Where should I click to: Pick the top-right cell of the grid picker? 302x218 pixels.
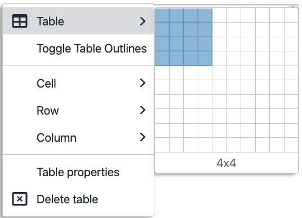pos(291,15)
